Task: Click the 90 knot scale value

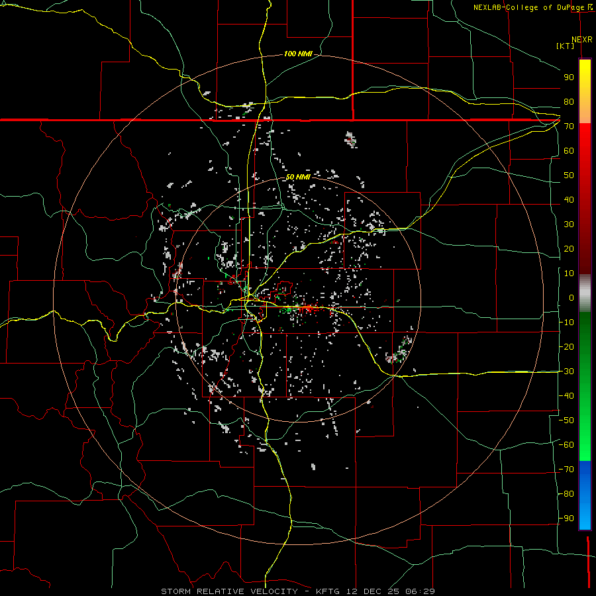Action: pyautogui.click(x=569, y=77)
